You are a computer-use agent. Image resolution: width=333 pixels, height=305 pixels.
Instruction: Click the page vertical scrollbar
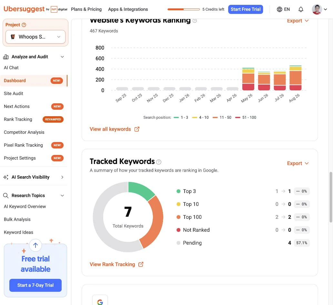coord(331,197)
